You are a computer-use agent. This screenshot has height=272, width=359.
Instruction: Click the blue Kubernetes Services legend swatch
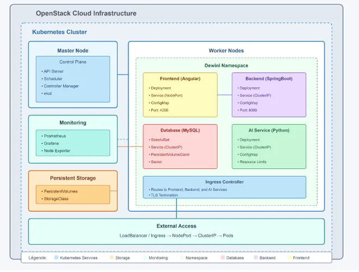pyautogui.click(x=57, y=257)
